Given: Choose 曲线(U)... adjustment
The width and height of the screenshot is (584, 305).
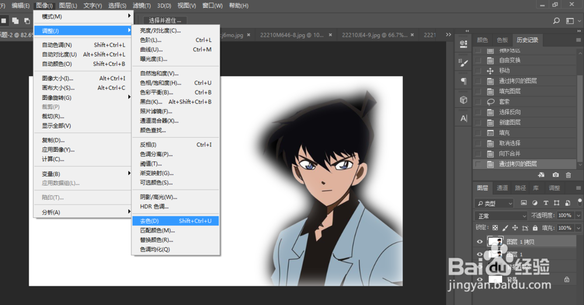Looking at the screenshot, I should tap(175, 50).
